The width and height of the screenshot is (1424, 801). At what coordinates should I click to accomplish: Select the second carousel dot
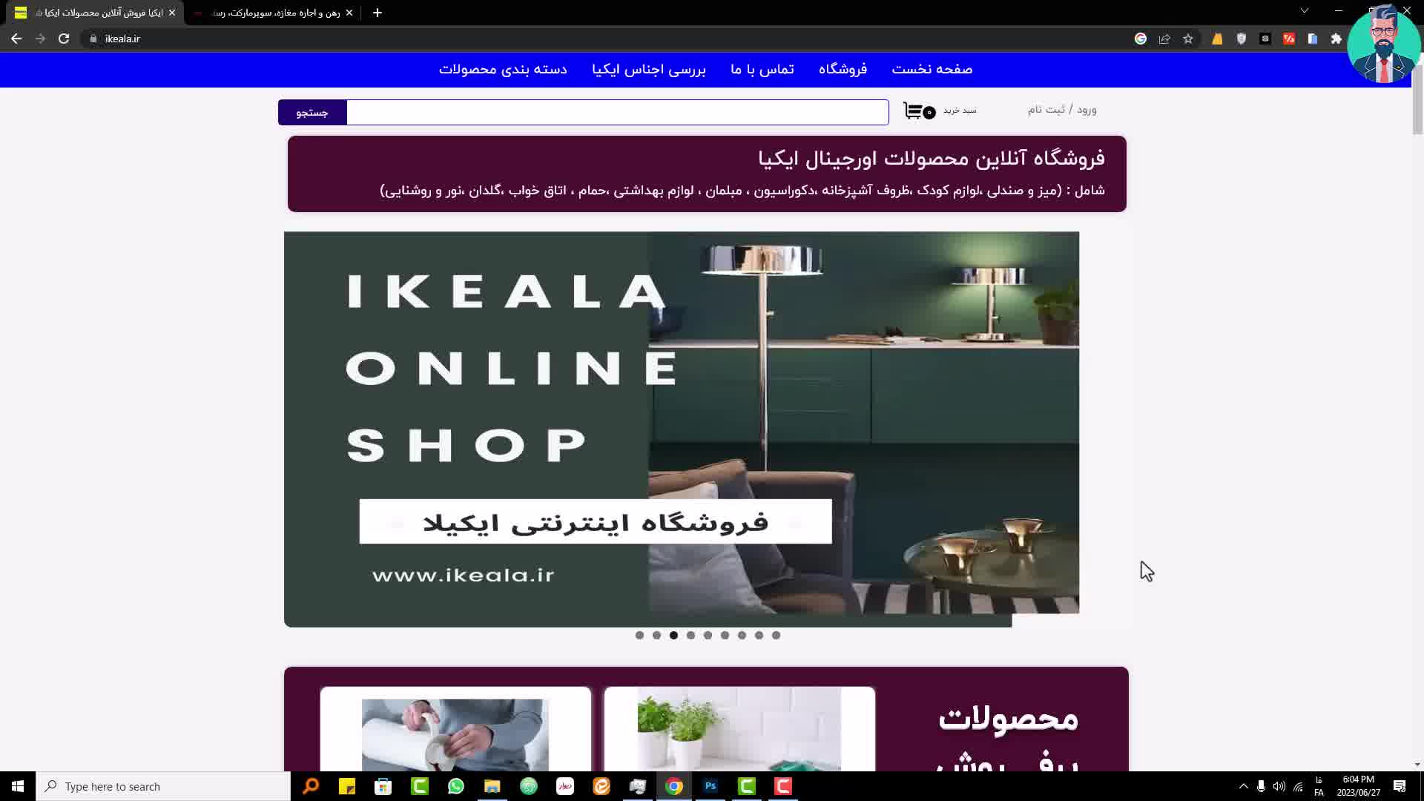point(656,636)
